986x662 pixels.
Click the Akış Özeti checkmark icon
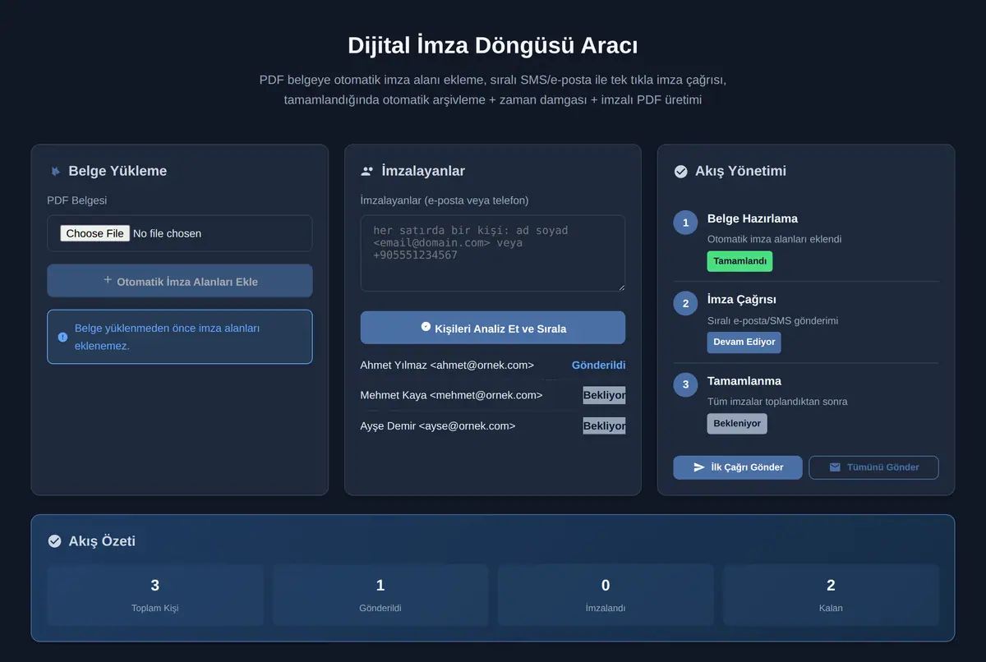pyautogui.click(x=55, y=541)
